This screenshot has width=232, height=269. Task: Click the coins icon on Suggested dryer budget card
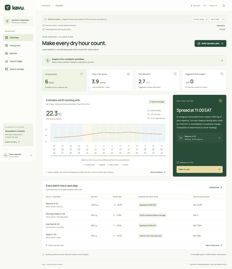(222, 74)
